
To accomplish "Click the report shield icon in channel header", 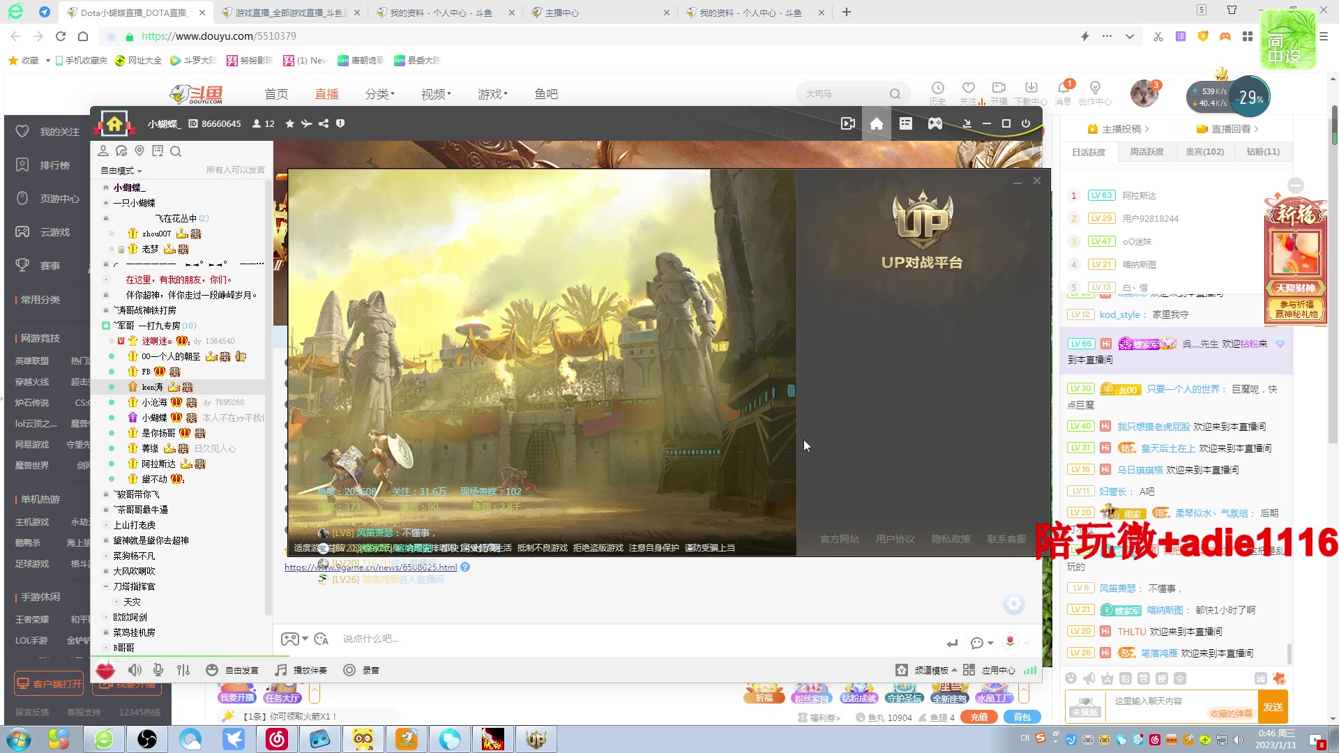I will 340,123.
